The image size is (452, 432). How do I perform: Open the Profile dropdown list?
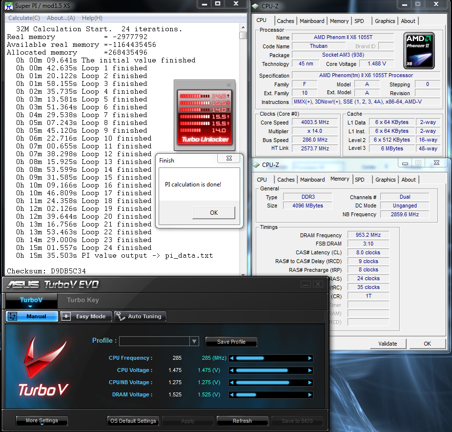pyautogui.click(x=194, y=341)
